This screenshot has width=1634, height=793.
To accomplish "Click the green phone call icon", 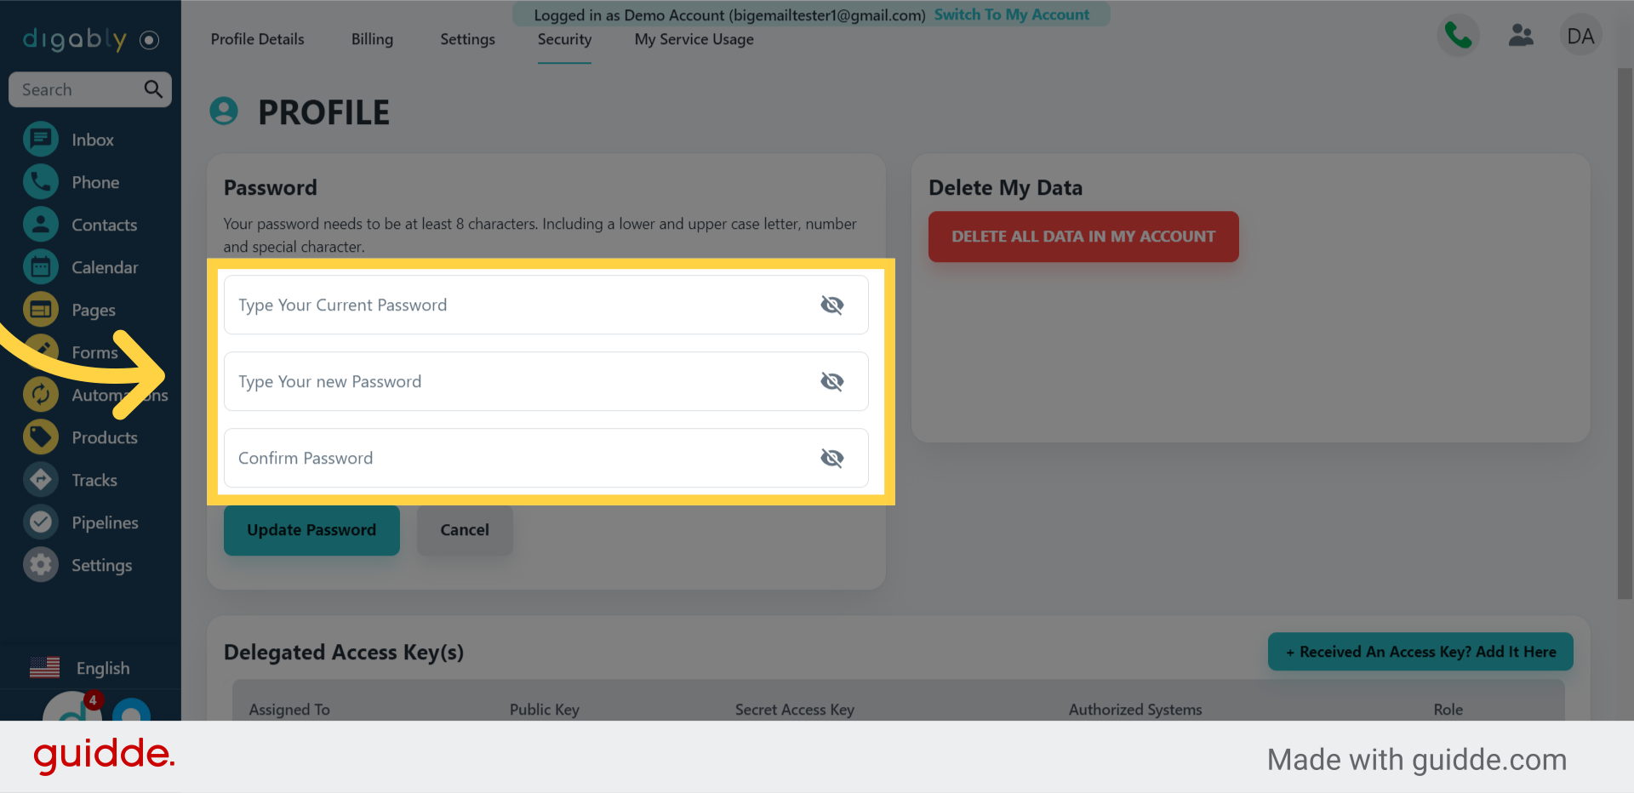I will tap(1458, 36).
